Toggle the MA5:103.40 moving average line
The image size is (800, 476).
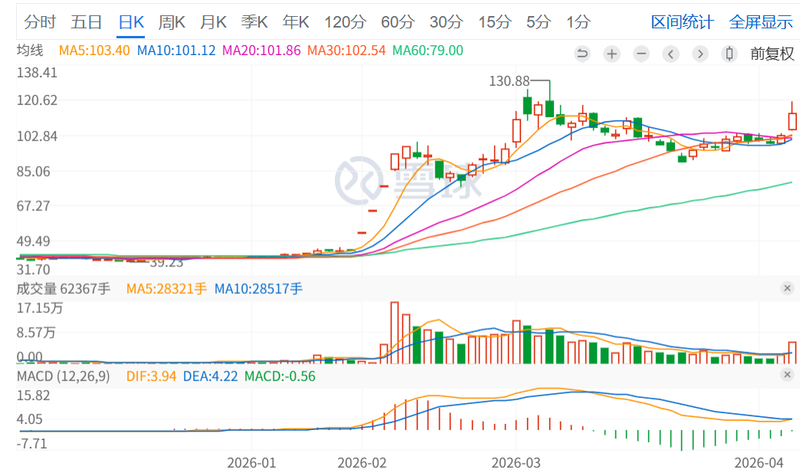click(x=95, y=51)
